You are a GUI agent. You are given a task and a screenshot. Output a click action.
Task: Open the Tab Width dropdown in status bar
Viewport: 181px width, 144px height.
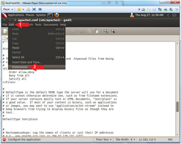125,140
